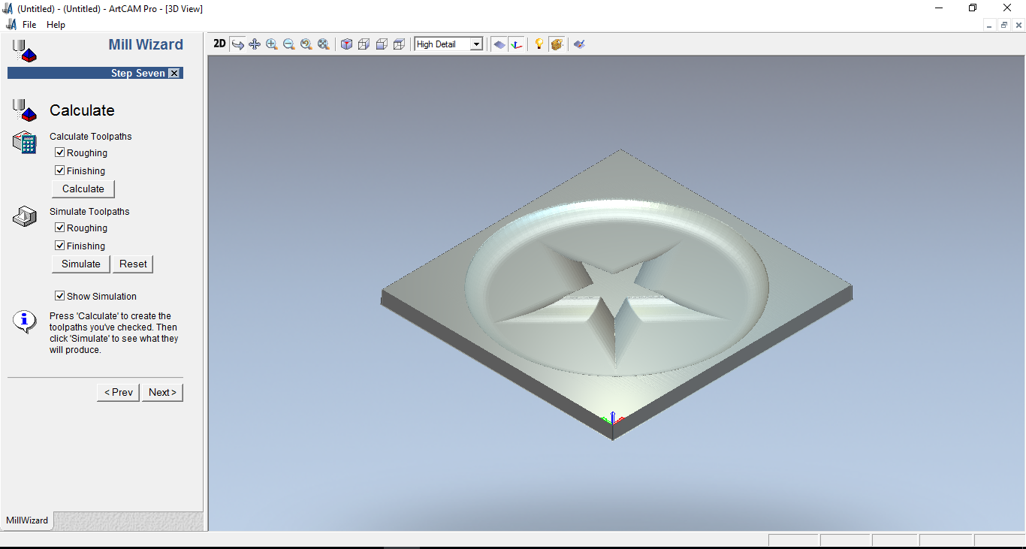
Task: Close the inner 3D View document
Action: (1018, 25)
